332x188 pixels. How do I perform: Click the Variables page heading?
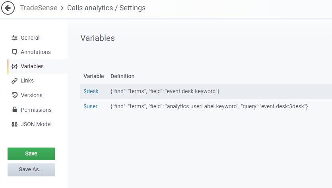97,38
